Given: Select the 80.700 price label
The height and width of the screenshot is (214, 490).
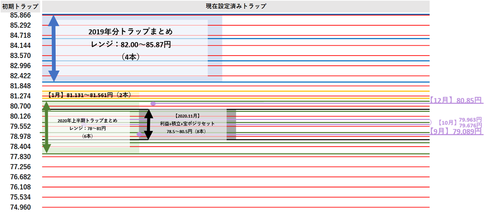Looking at the screenshot, I should pos(20,106).
